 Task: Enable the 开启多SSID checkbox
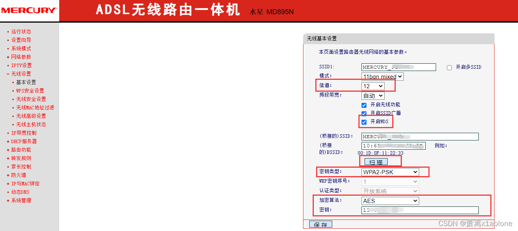tap(449, 68)
